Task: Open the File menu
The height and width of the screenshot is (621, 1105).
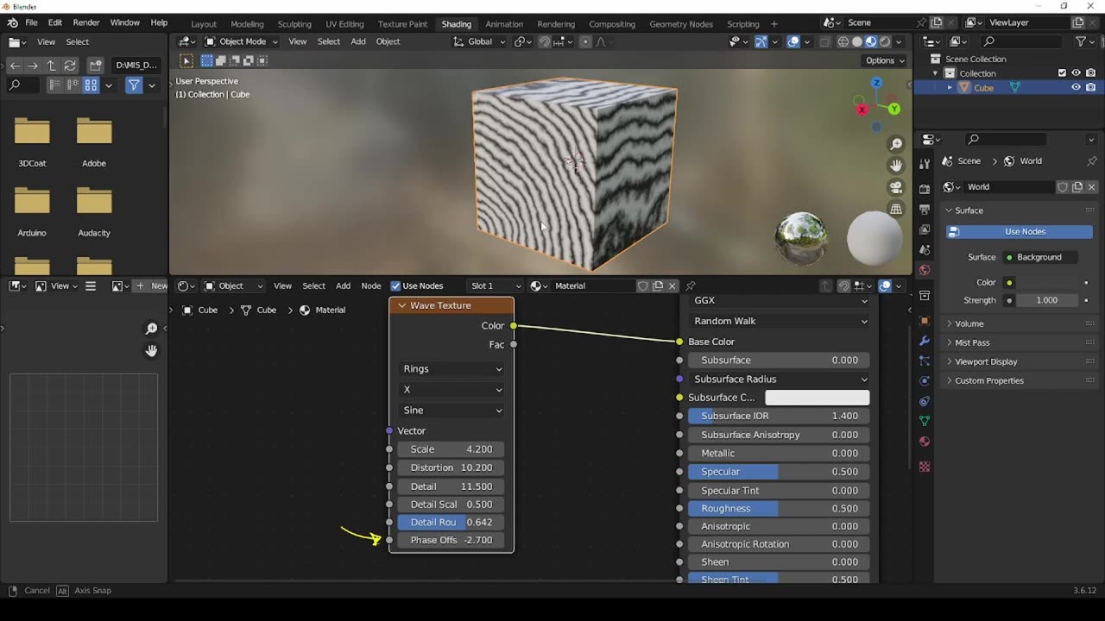Action: 31,22
